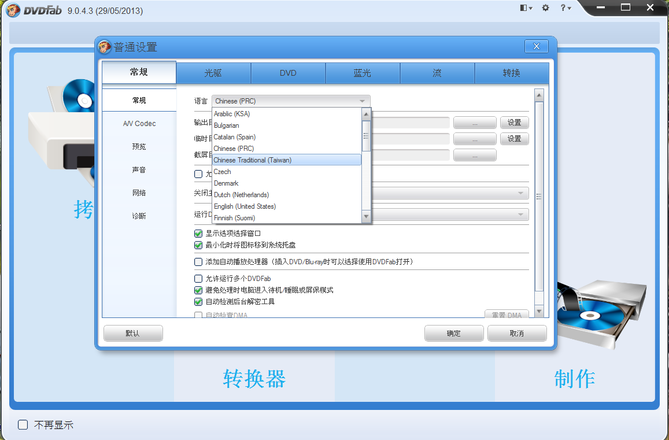669x440 pixels.
Task: Choose English (United States) from list
Action: pos(287,206)
